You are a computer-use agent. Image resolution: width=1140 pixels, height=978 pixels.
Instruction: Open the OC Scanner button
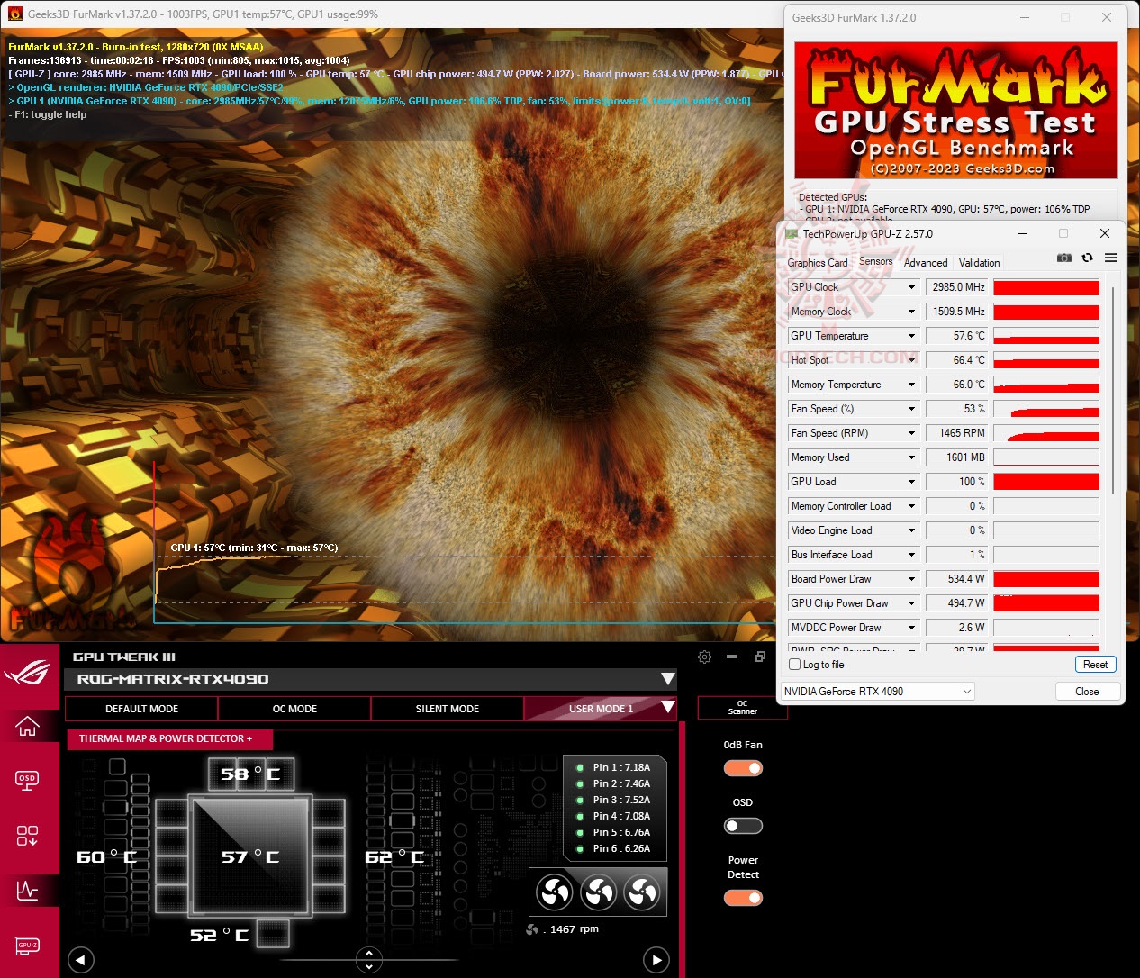pyautogui.click(x=742, y=708)
